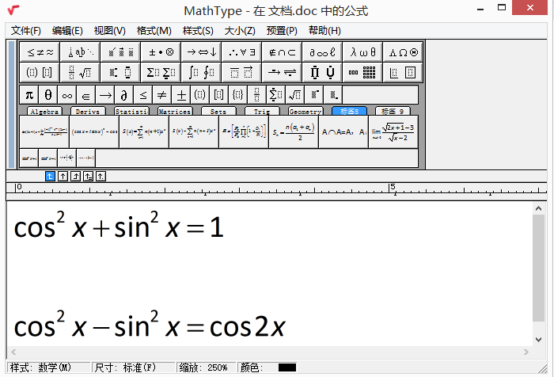Open the lowercase Greek palette (λωθ)
This screenshot has height=377, width=554.
click(x=362, y=52)
